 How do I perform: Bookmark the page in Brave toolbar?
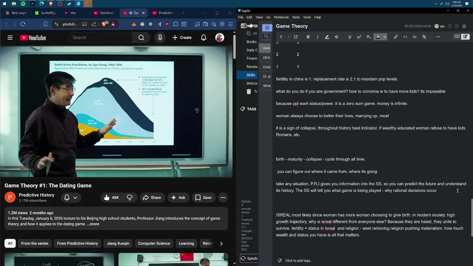pyautogui.click(x=45, y=24)
